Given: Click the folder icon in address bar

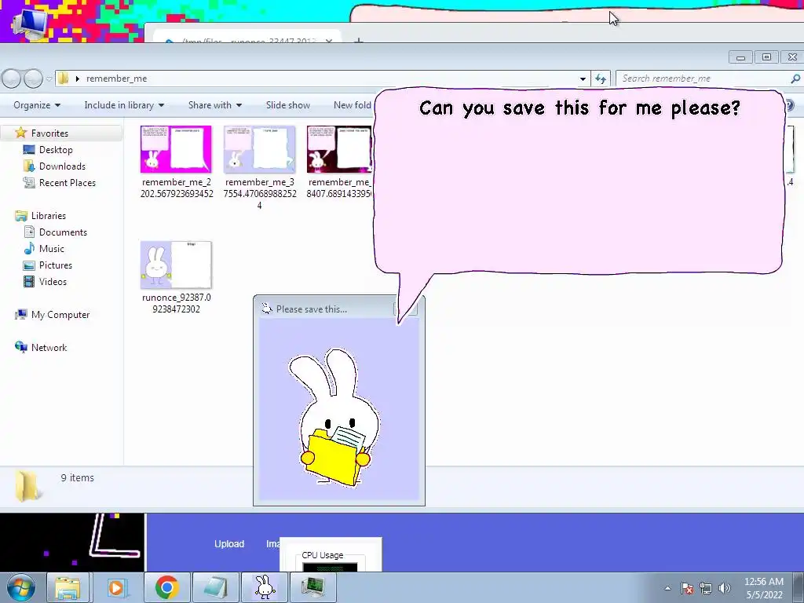Looking at the screenshot, I should click(63, 79).
